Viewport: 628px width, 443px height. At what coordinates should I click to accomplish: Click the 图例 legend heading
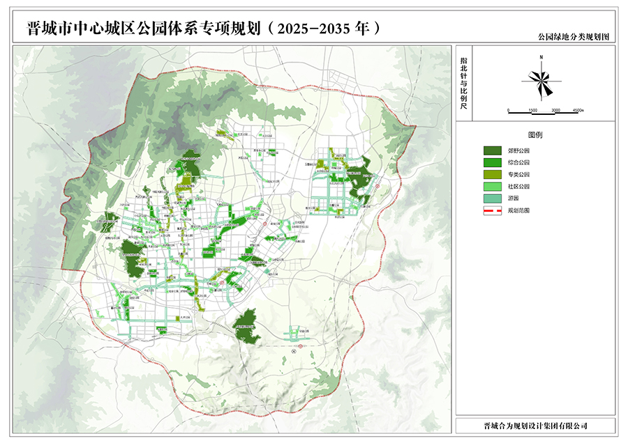click(x=535, y=133)
